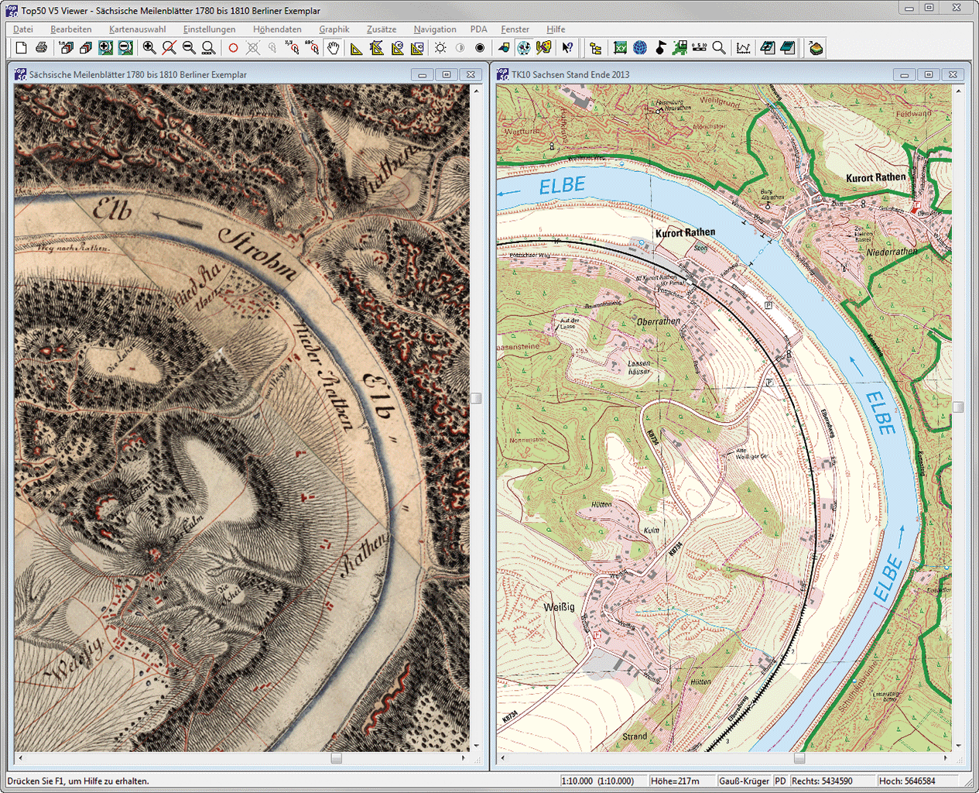Image resolution: width=979 pixels, height=793 pixels.
Task: Click down arrow of historic map scrollbar
Action: pos(476,746)
